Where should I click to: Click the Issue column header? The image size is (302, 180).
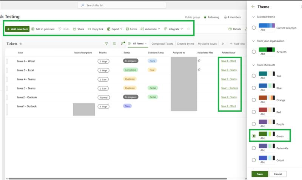point(20,53)
